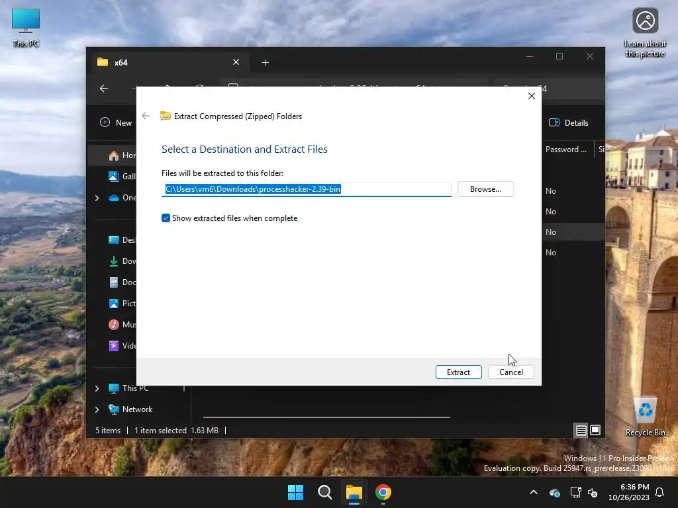The width and height of the screenshot is (678, 508).
Task: Close the Extract Compressed Folders dialog
Action: (532, 96)
